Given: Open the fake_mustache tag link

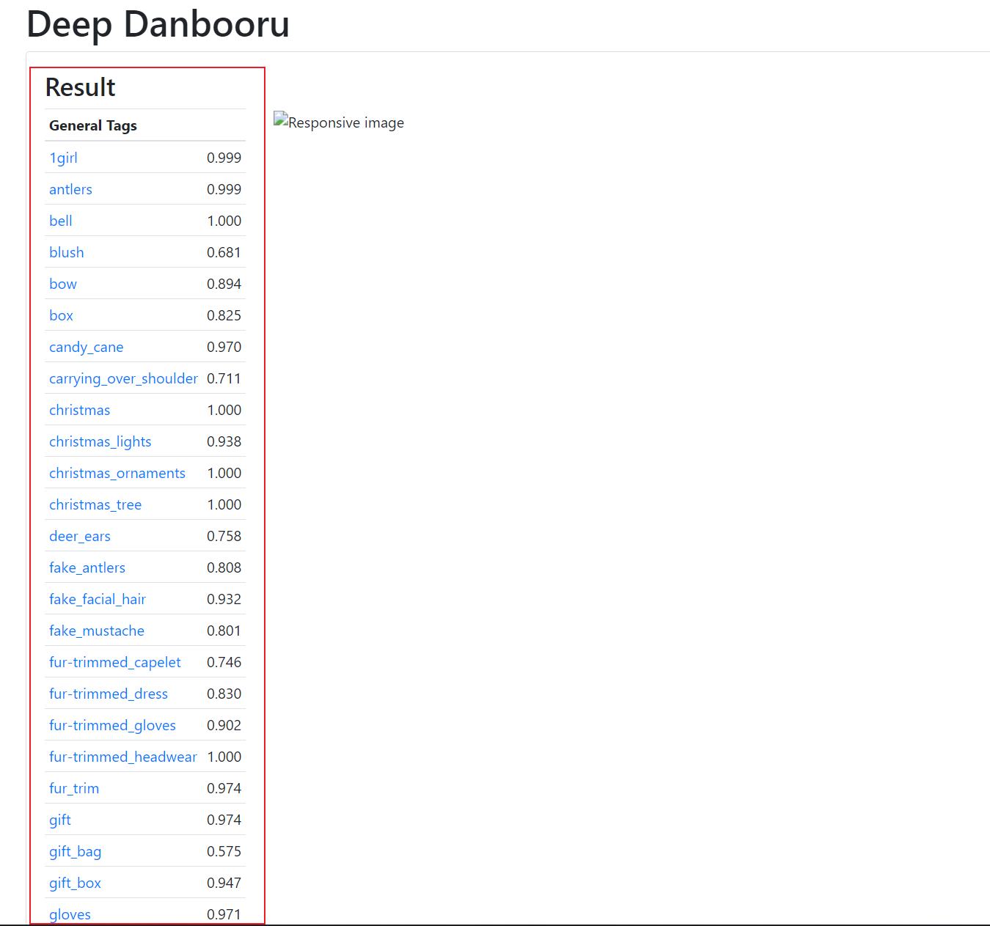Looking at the screenshot, I should (97, 631).
